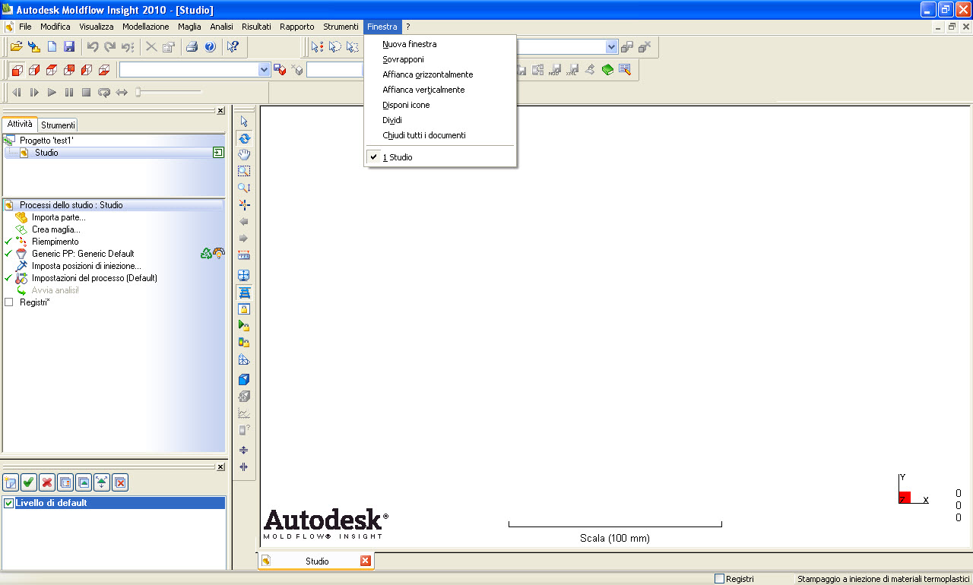The height and width of the screenshot is (585, 973).
Task: Select the Measure ruler tool
Action: [x=244, y=255]
